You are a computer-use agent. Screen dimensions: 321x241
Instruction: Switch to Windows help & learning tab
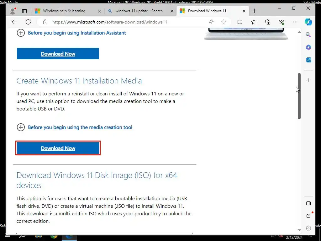click(x=64, y=11)
